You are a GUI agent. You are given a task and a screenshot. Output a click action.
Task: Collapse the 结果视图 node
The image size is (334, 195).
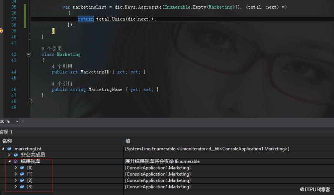point(9,161)
